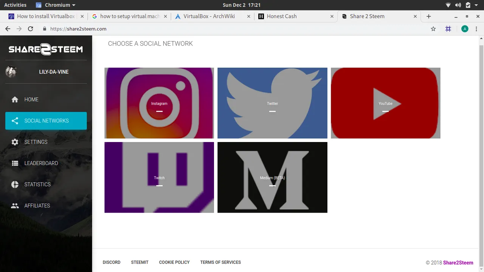Screen dimensions: 484x272
Task: Open the Leaderboard page
Action: point(46,163)
